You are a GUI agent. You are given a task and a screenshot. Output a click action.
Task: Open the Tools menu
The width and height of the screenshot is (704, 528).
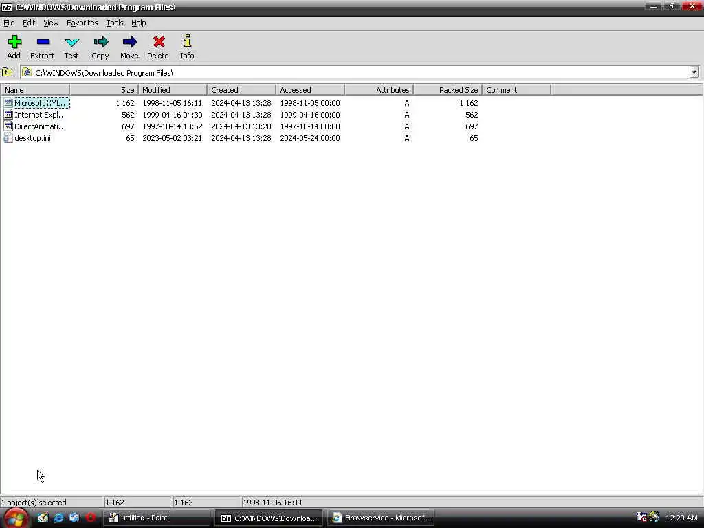pyautogui.click(x=115, y=23)
